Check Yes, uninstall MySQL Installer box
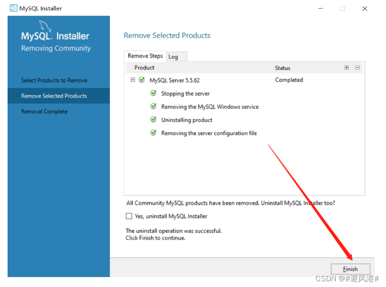The width and height of the screenshot is (386, 287). point(129,216)
